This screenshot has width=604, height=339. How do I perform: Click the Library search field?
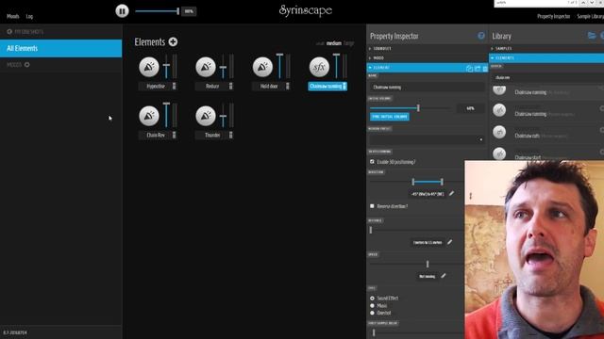(547, 77)
